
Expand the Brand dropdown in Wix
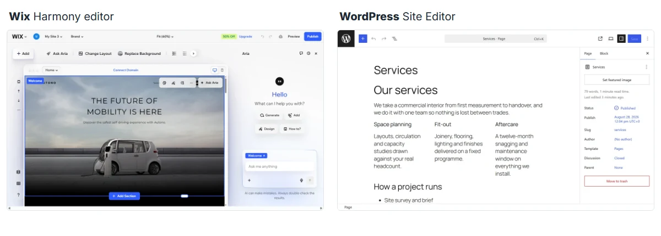click(77, 37)
